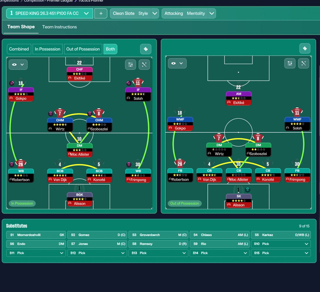Select Alisson's BGK goalkeeper card
Viewport: 320px width, 292px height.
click(x=79, y=199)
